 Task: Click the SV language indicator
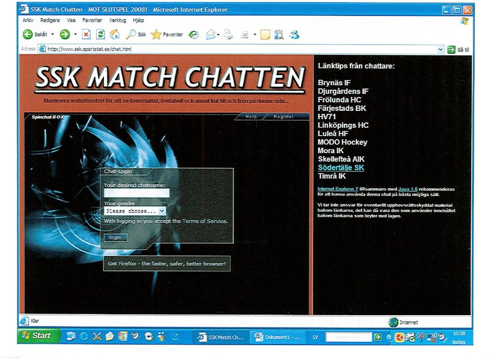315,337
